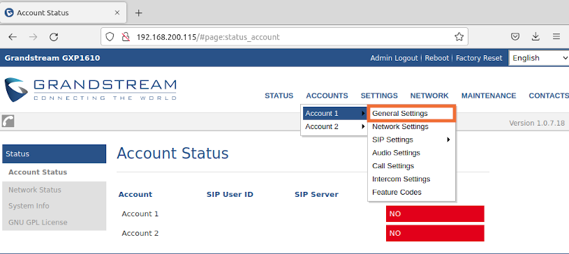Click the red NO status for Account 2
This screenshot has width=569, height=254.
(435, 233)
